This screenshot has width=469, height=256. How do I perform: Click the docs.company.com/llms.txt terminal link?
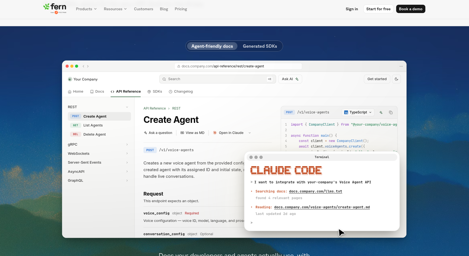point(316,191)
